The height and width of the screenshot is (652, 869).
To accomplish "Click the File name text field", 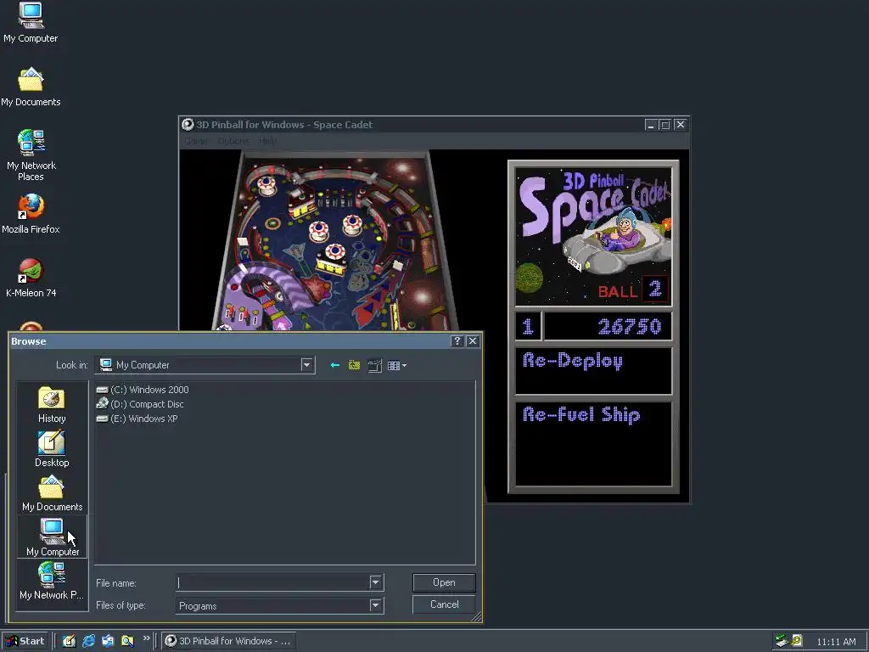I will click(273, 582).
